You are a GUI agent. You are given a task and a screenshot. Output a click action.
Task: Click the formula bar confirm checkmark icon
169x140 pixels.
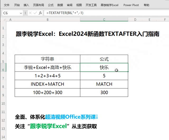point(35,13)
